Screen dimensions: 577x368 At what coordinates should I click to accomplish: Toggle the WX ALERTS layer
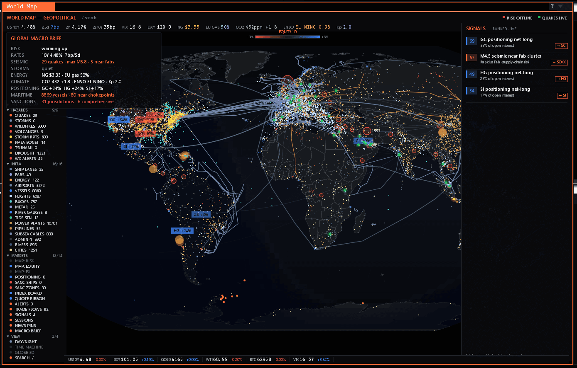(26, 158)
